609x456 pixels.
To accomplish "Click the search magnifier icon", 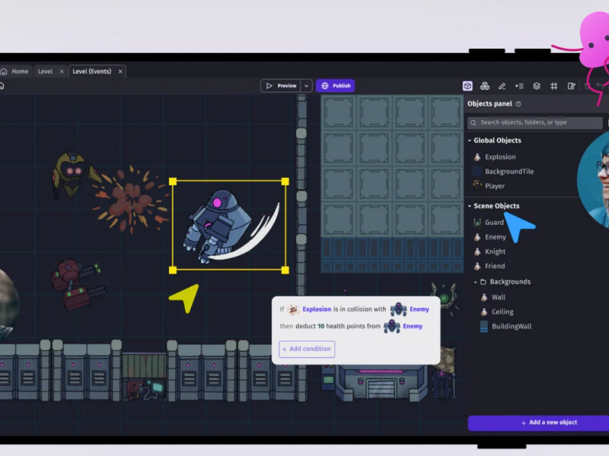I will tap(473, 123).
